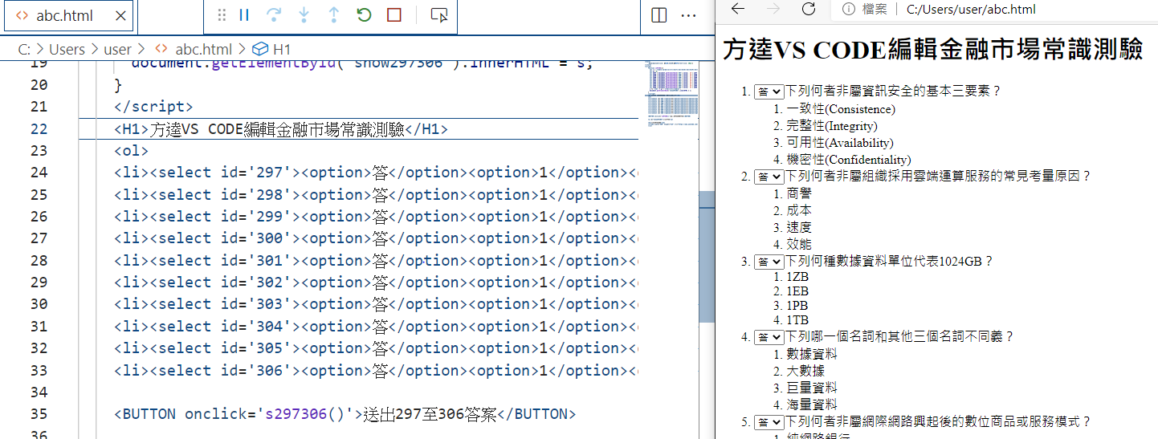Screen dimensions: 1158x439
Task: Open the editor More Actions ellipsis
Action: pyautogui.click(x=689, y=15)
